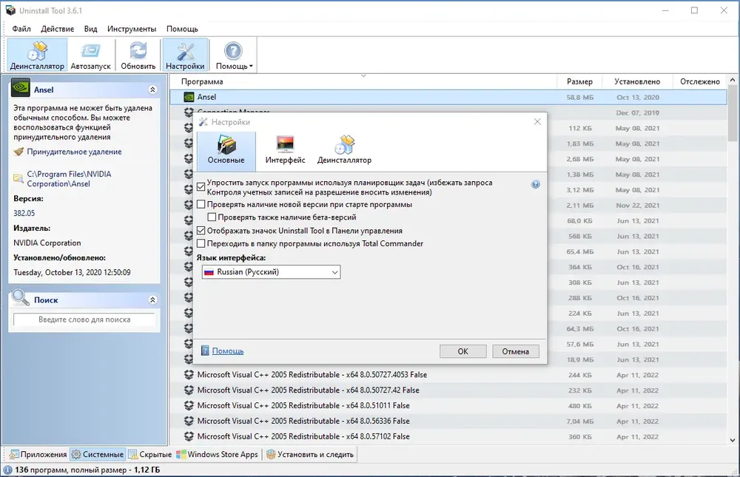The width and height of the screenshot is (740, 477).
Task: Switch to the Скрытые bottom tab
Action: 150,454
